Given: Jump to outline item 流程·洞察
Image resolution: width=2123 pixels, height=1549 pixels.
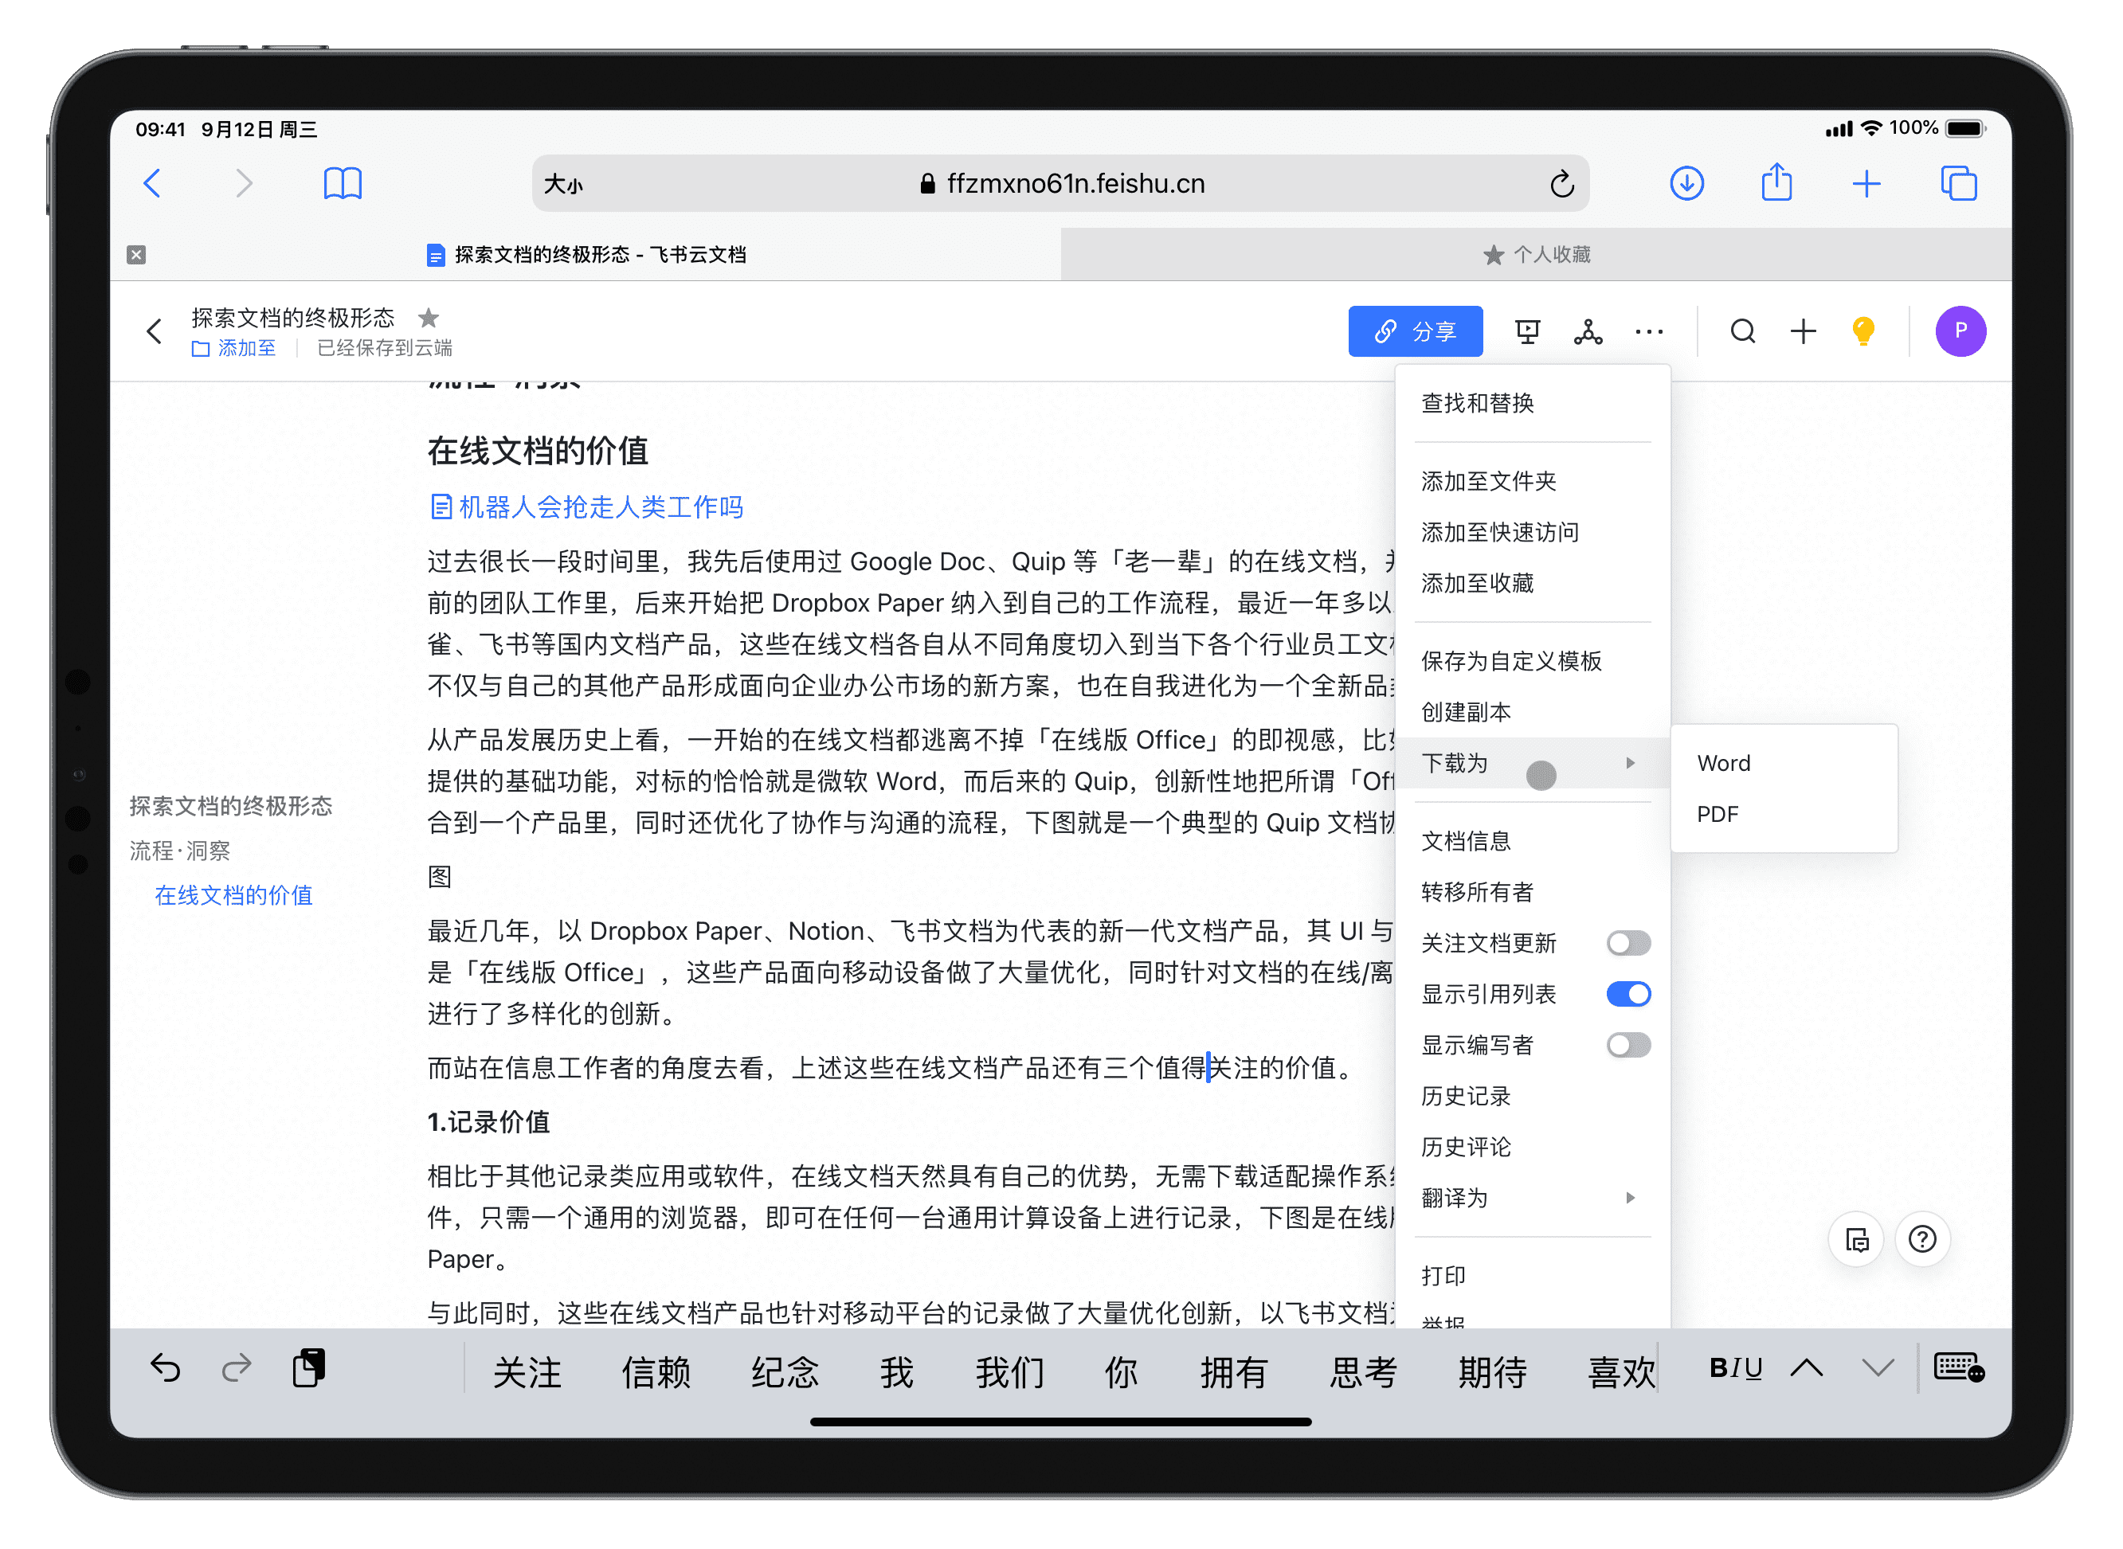Looking at the screenshot, I should [179, 851].
